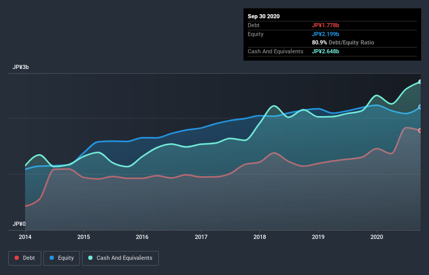The height and width of the screenshot is (275, 429).
Task: Click the Sep 30 2020 tooltip date
Action: 263,16
